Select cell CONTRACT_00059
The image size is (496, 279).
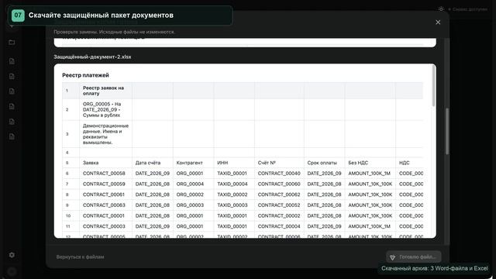(x=105, y=184)
